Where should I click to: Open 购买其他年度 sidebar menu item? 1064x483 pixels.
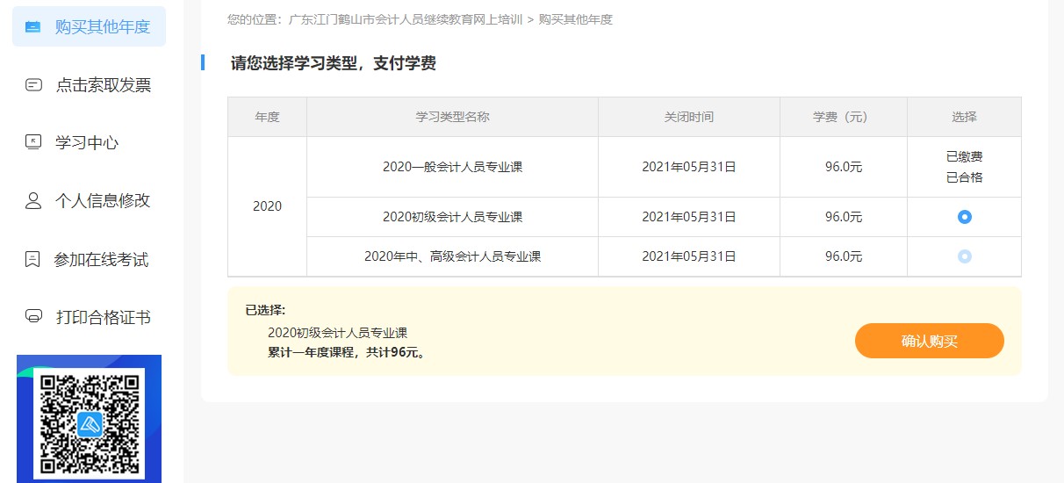[89, 26]
